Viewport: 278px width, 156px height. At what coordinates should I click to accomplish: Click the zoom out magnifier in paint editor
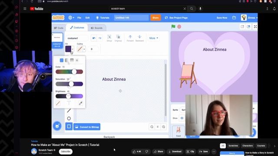[152, 127]
